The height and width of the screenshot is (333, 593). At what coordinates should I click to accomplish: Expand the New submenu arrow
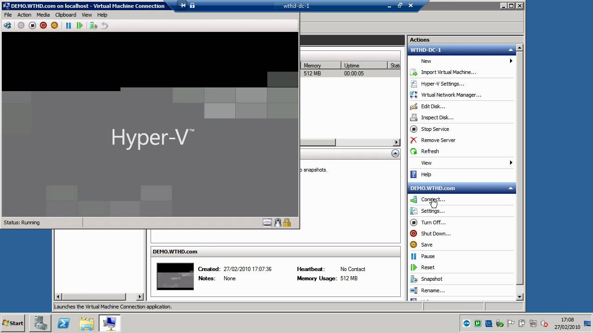(x=511, y=61)
